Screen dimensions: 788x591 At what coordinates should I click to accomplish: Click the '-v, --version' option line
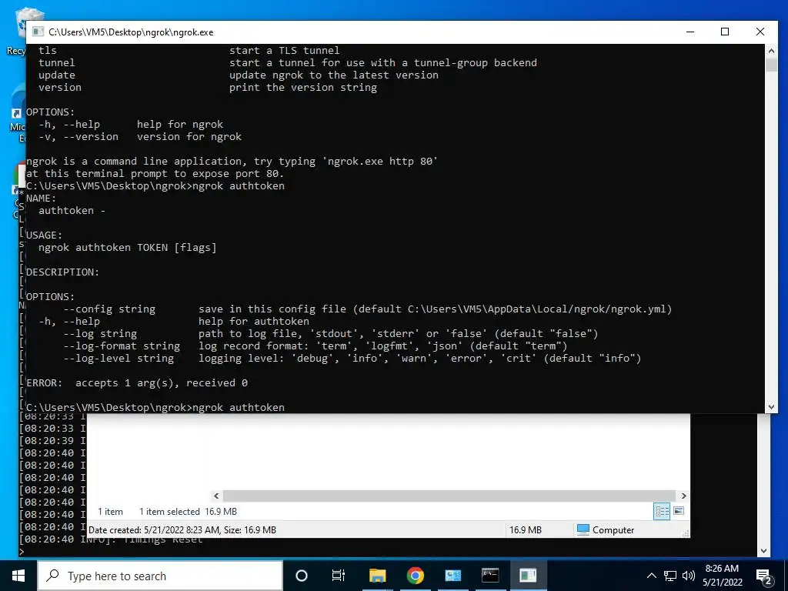coord(140,137)
